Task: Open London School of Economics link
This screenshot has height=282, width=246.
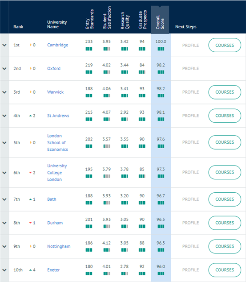Action: pos(57,143)
